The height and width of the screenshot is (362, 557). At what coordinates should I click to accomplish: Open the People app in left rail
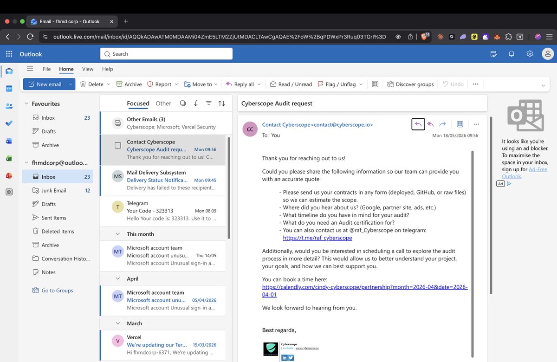pos(9,106)
